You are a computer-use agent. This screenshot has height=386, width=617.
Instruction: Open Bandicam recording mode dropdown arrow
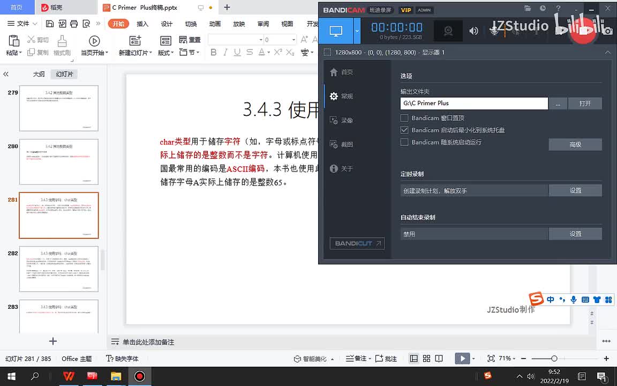click(357, 31)
